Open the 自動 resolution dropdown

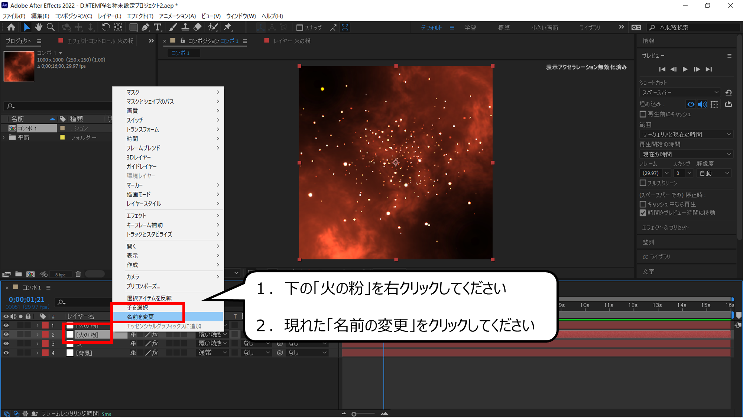tap(714, 173)
